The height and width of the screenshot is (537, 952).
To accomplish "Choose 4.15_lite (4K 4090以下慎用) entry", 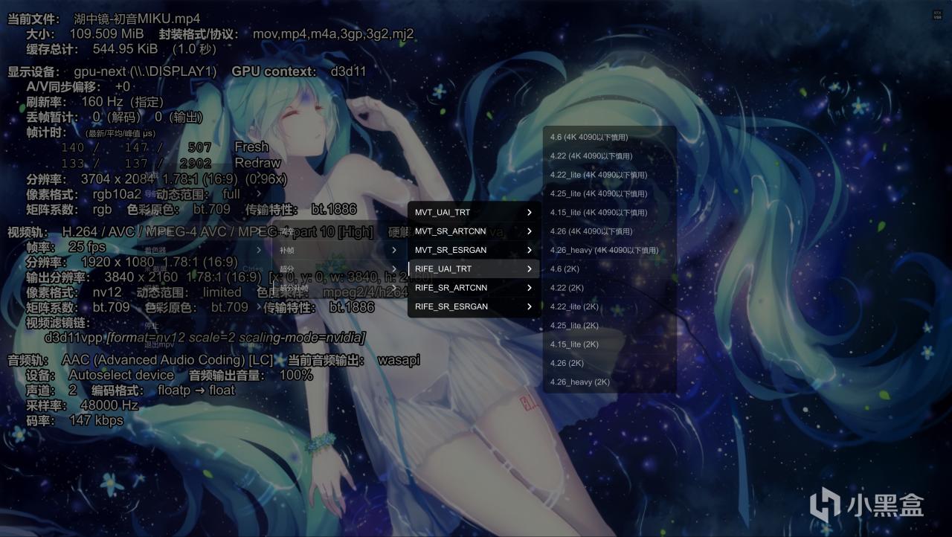I will (610, 213).
